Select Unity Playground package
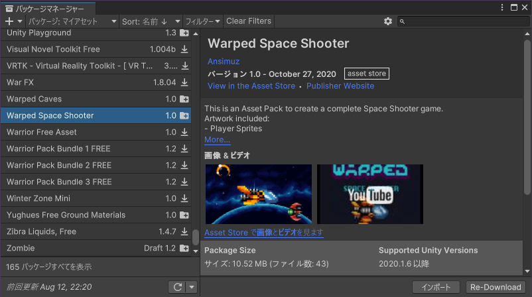Screen dimensions: 532x297 96,33
